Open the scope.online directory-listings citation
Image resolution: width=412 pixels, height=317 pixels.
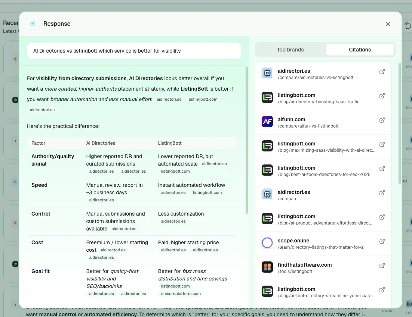(323, 244)
